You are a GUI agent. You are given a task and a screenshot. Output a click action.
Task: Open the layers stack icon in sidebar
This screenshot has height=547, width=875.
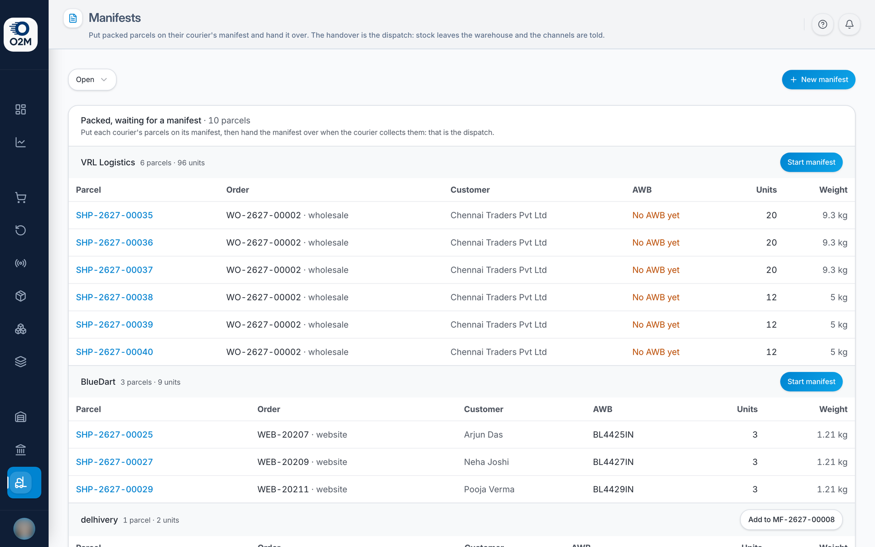tap(21, 361)
